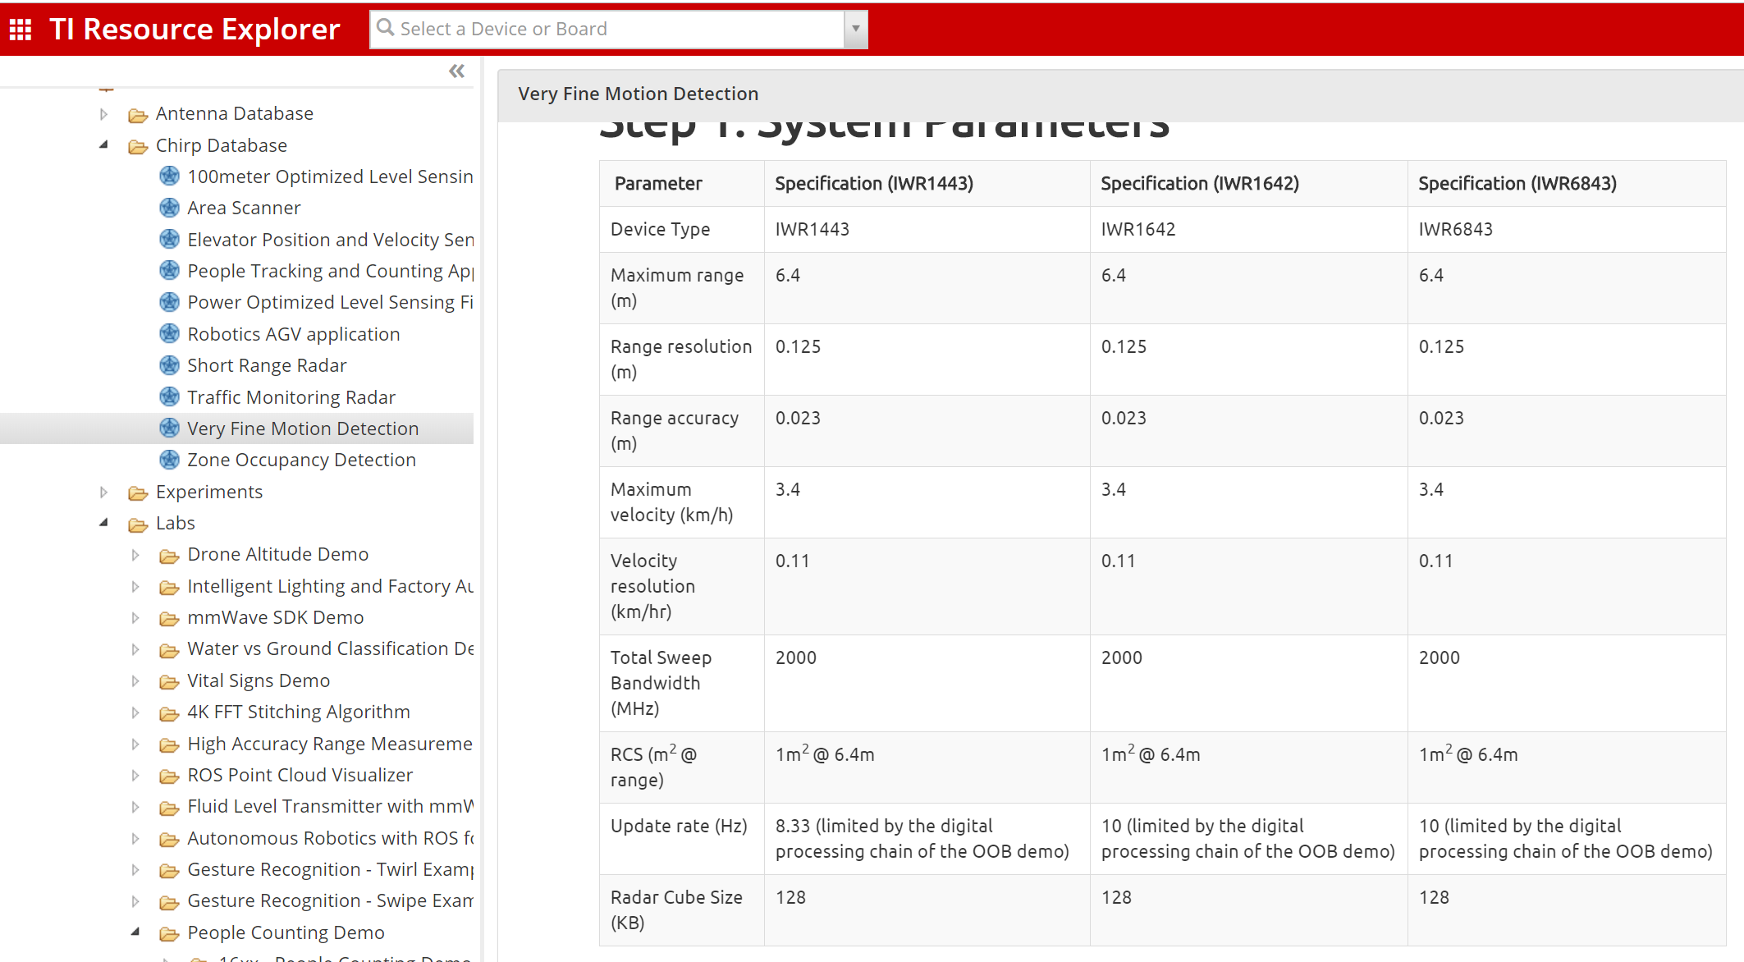Click the Very Fine Motion Detection page header
The image size is (1744, 962).
[638, 94]
